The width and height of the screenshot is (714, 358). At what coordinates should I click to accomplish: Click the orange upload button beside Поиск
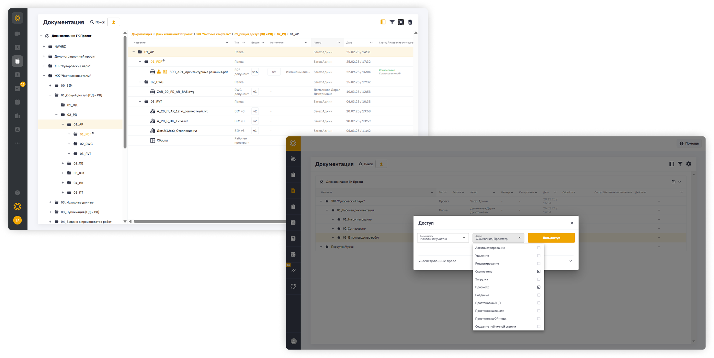(113, 22)
